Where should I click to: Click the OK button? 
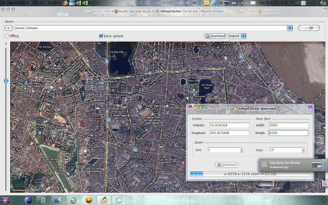click(x=309, y=28)
